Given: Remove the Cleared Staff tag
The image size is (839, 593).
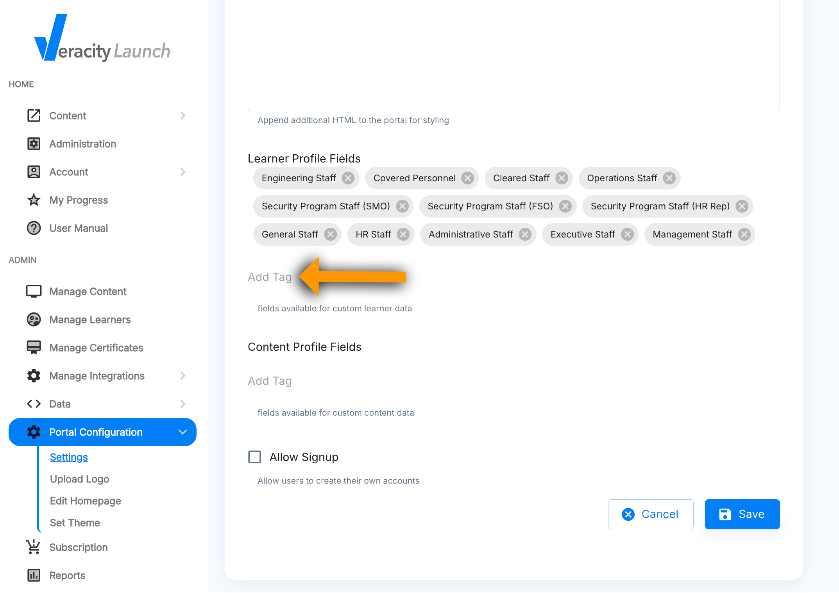Looking at the screenshot, I should 562,178.
